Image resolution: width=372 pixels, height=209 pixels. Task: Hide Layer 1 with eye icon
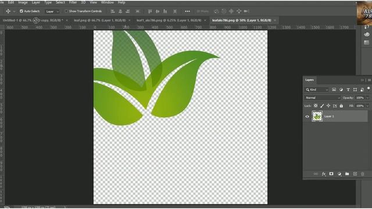tap(307, 116)
